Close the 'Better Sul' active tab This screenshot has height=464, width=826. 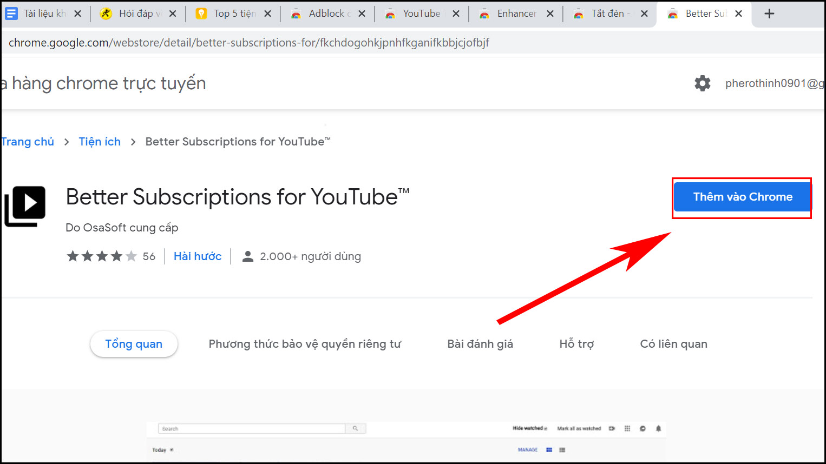coord(738,14)
